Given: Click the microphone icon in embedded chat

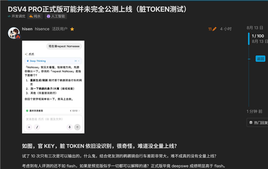Looking at the screenshot, I should [x=70, y=127].
